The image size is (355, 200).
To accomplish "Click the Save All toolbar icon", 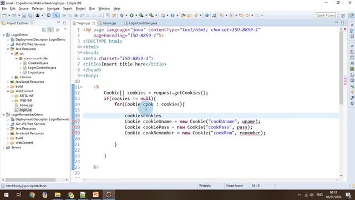I will (30, 16).
